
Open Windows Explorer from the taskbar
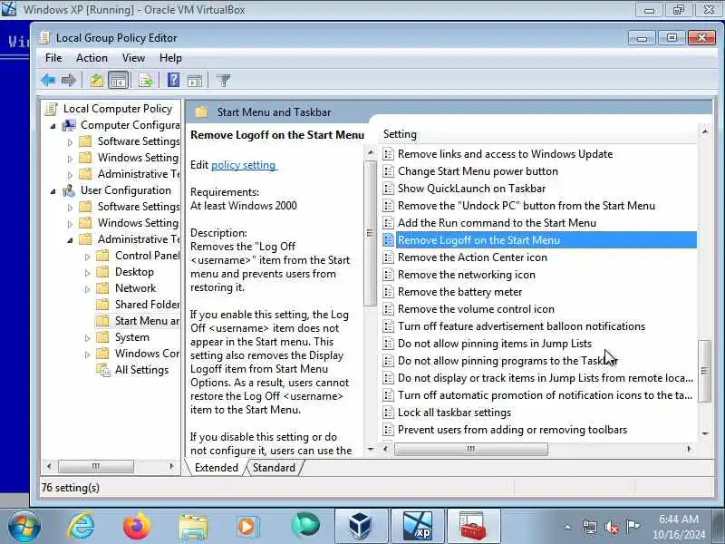(193, 528)
